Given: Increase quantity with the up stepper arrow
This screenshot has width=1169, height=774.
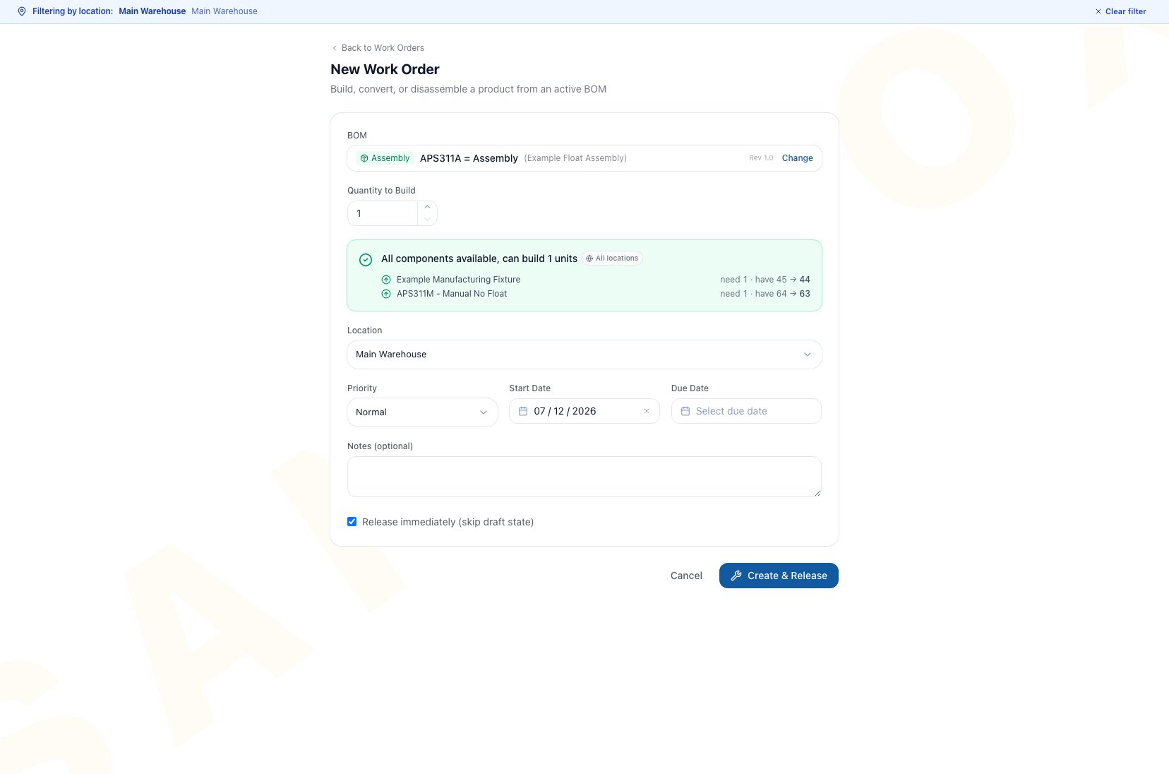Looking at the screenshot, I should (x=427, y=207).
